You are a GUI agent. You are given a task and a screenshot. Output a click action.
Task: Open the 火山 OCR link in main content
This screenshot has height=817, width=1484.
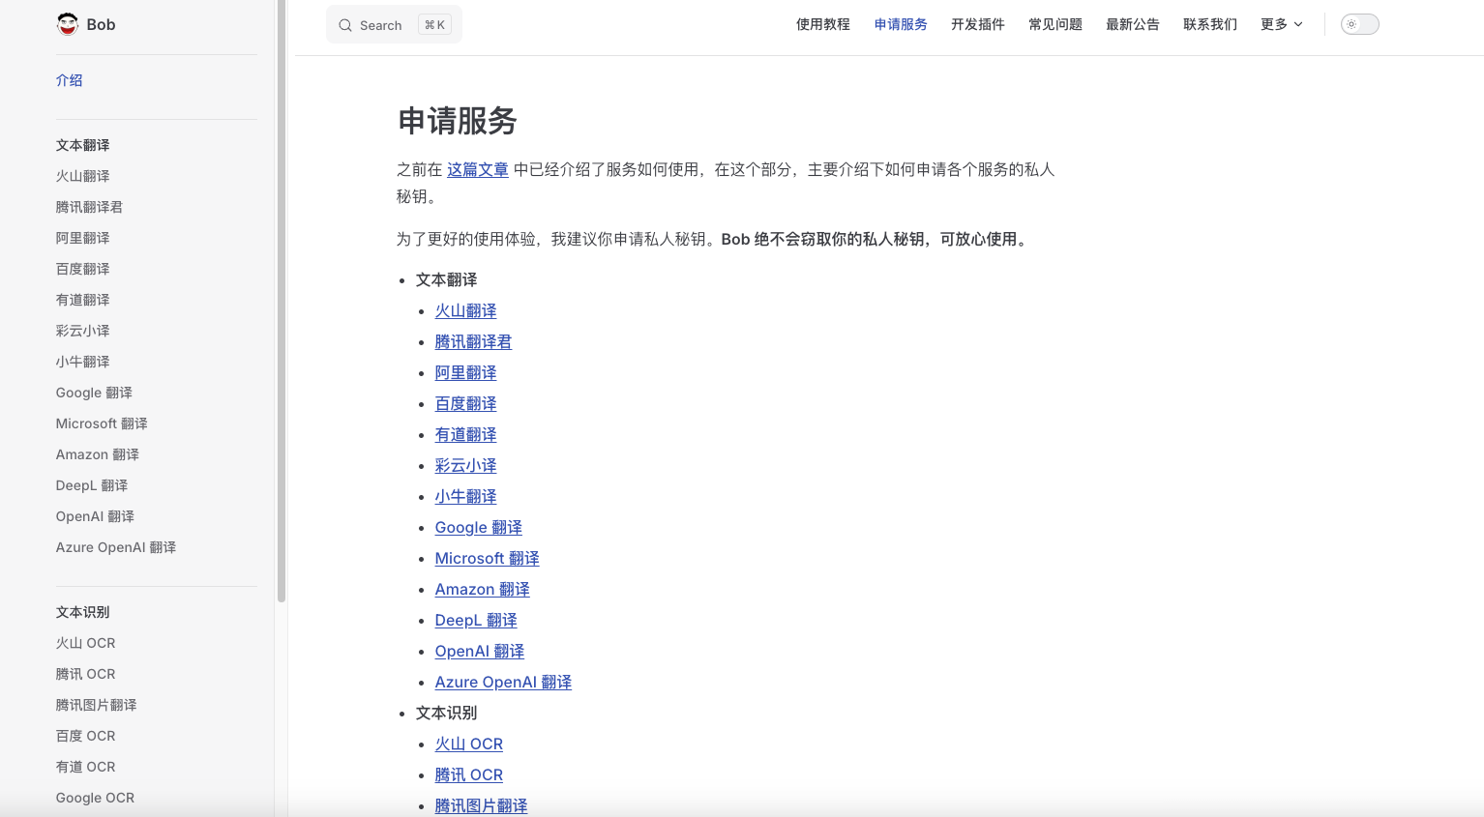click(x=468, y=744)
